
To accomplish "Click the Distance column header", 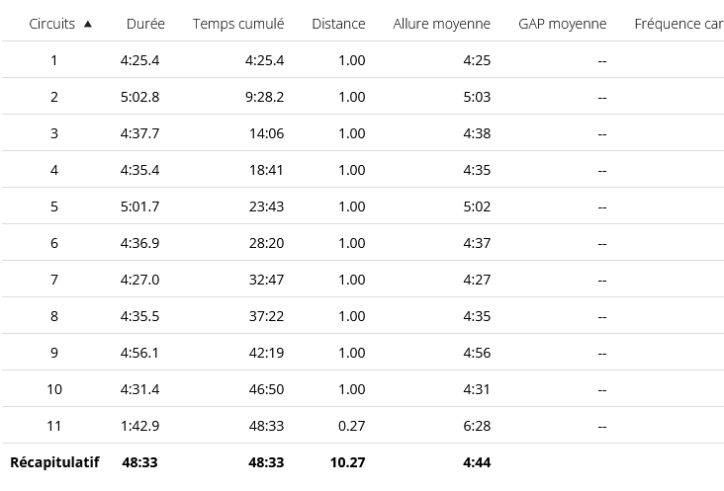I will [338, 24].
